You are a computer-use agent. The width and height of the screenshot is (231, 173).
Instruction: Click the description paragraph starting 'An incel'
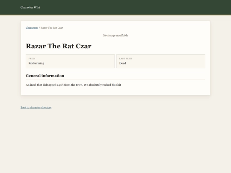[x=74, y=85]
